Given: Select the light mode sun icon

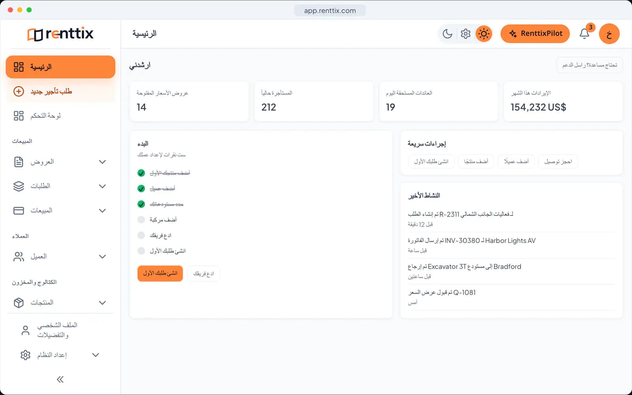Looking at the screenshot, I should pyautogui.click(x=484, y=34).
